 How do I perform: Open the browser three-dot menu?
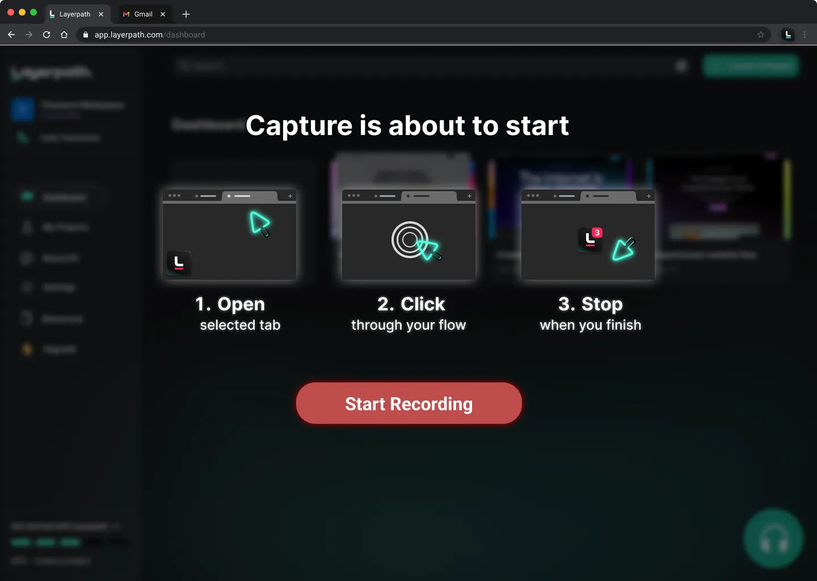805,35
